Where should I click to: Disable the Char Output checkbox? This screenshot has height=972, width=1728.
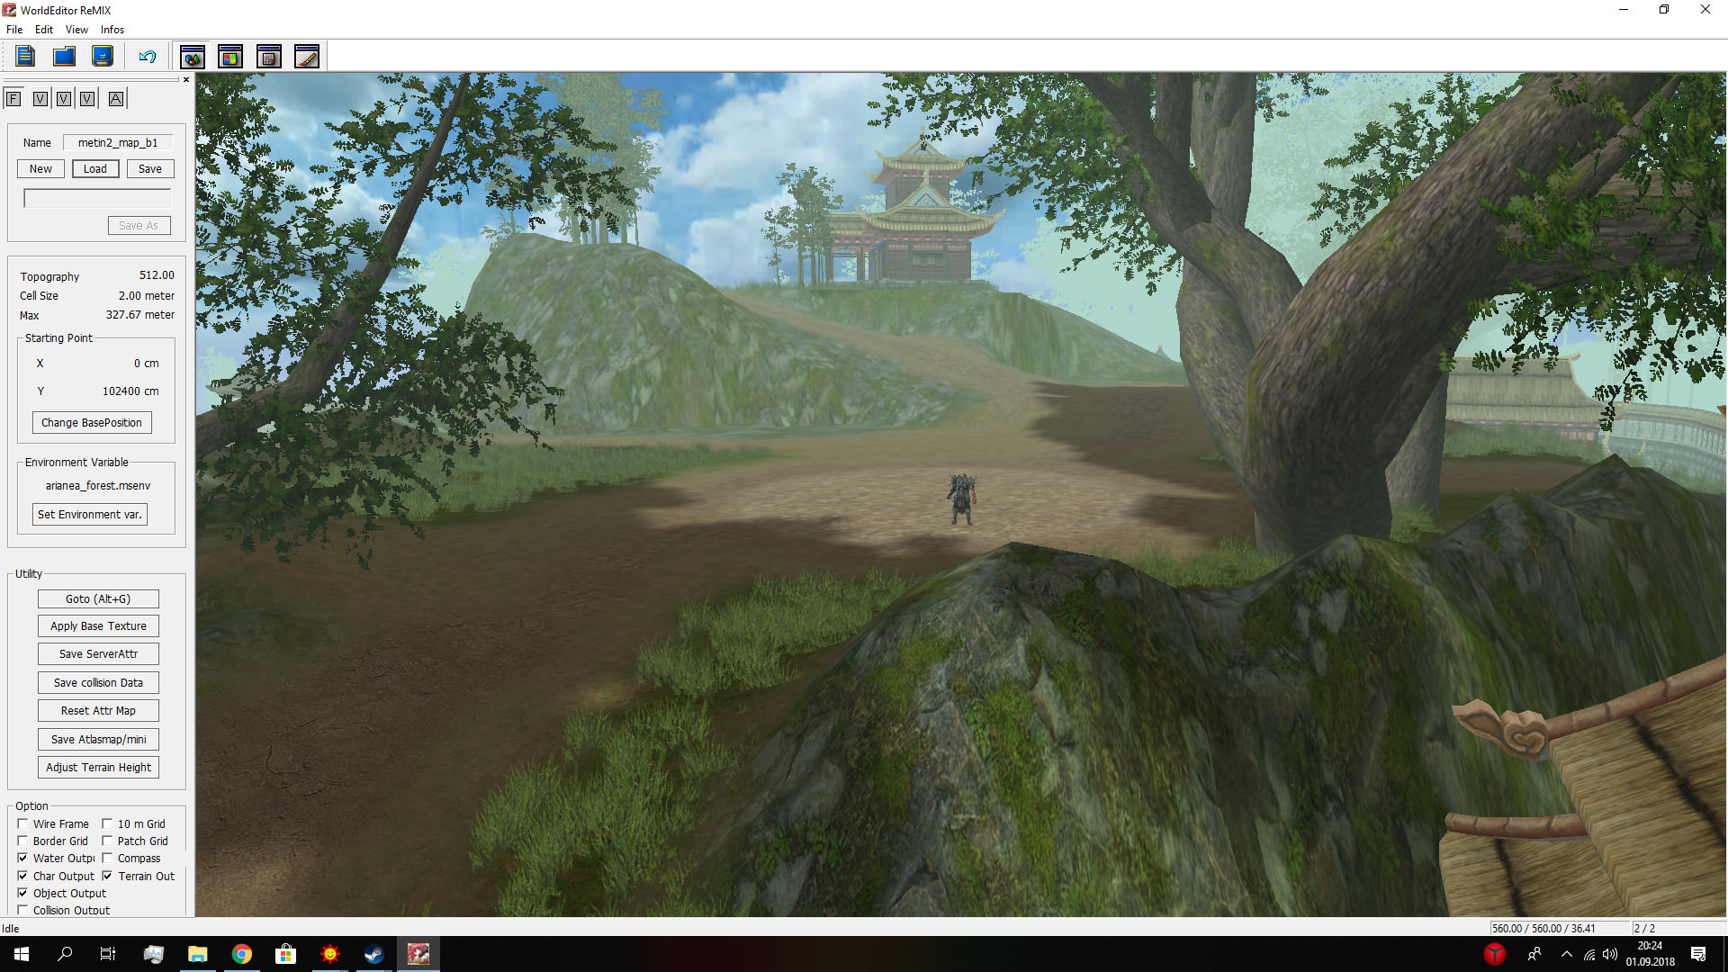[x=22, y=876]
